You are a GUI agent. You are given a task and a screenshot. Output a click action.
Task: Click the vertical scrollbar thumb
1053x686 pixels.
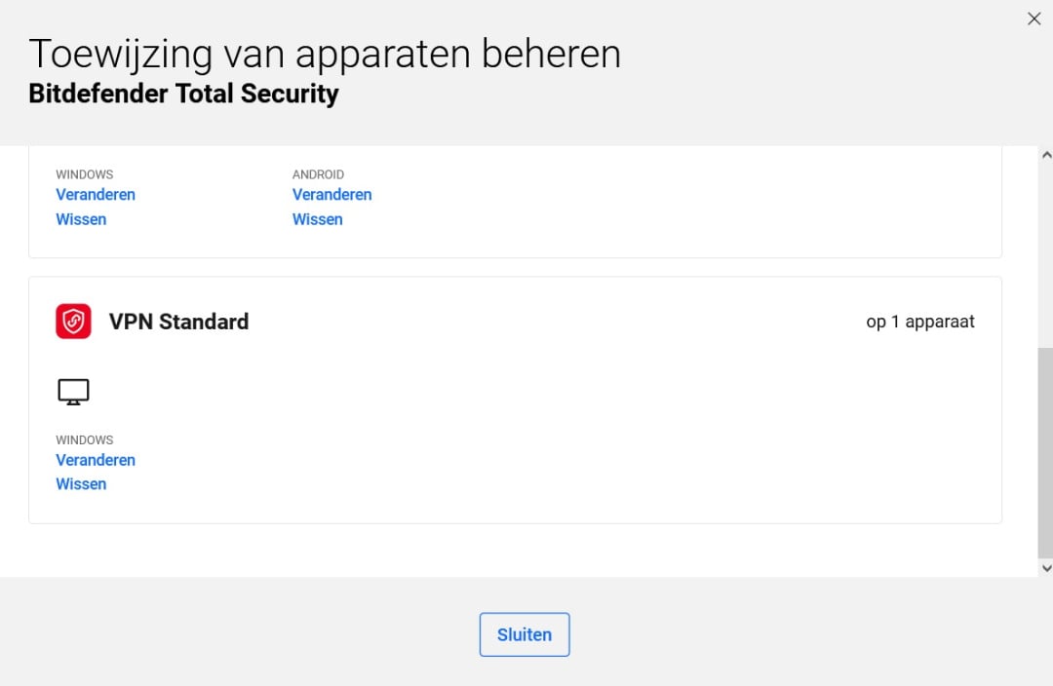pos(1046,450)
